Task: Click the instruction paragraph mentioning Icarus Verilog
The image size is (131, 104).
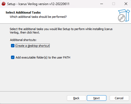Action: [61, 31]
